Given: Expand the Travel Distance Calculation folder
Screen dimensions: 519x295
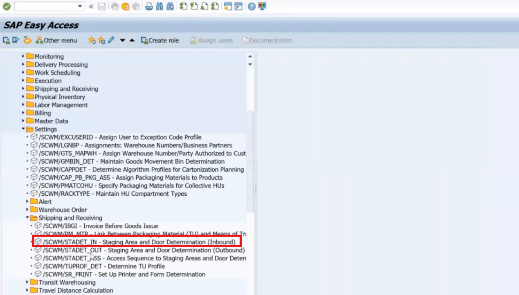Looking at the screenshot, I should click(x=27, y=291).
